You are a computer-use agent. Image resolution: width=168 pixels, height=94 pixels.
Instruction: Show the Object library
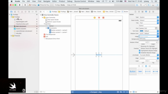[146, 66]
